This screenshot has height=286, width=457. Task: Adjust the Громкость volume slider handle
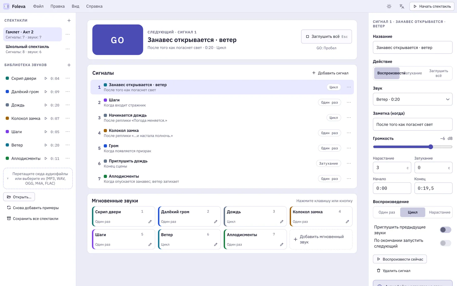[431, 147]
